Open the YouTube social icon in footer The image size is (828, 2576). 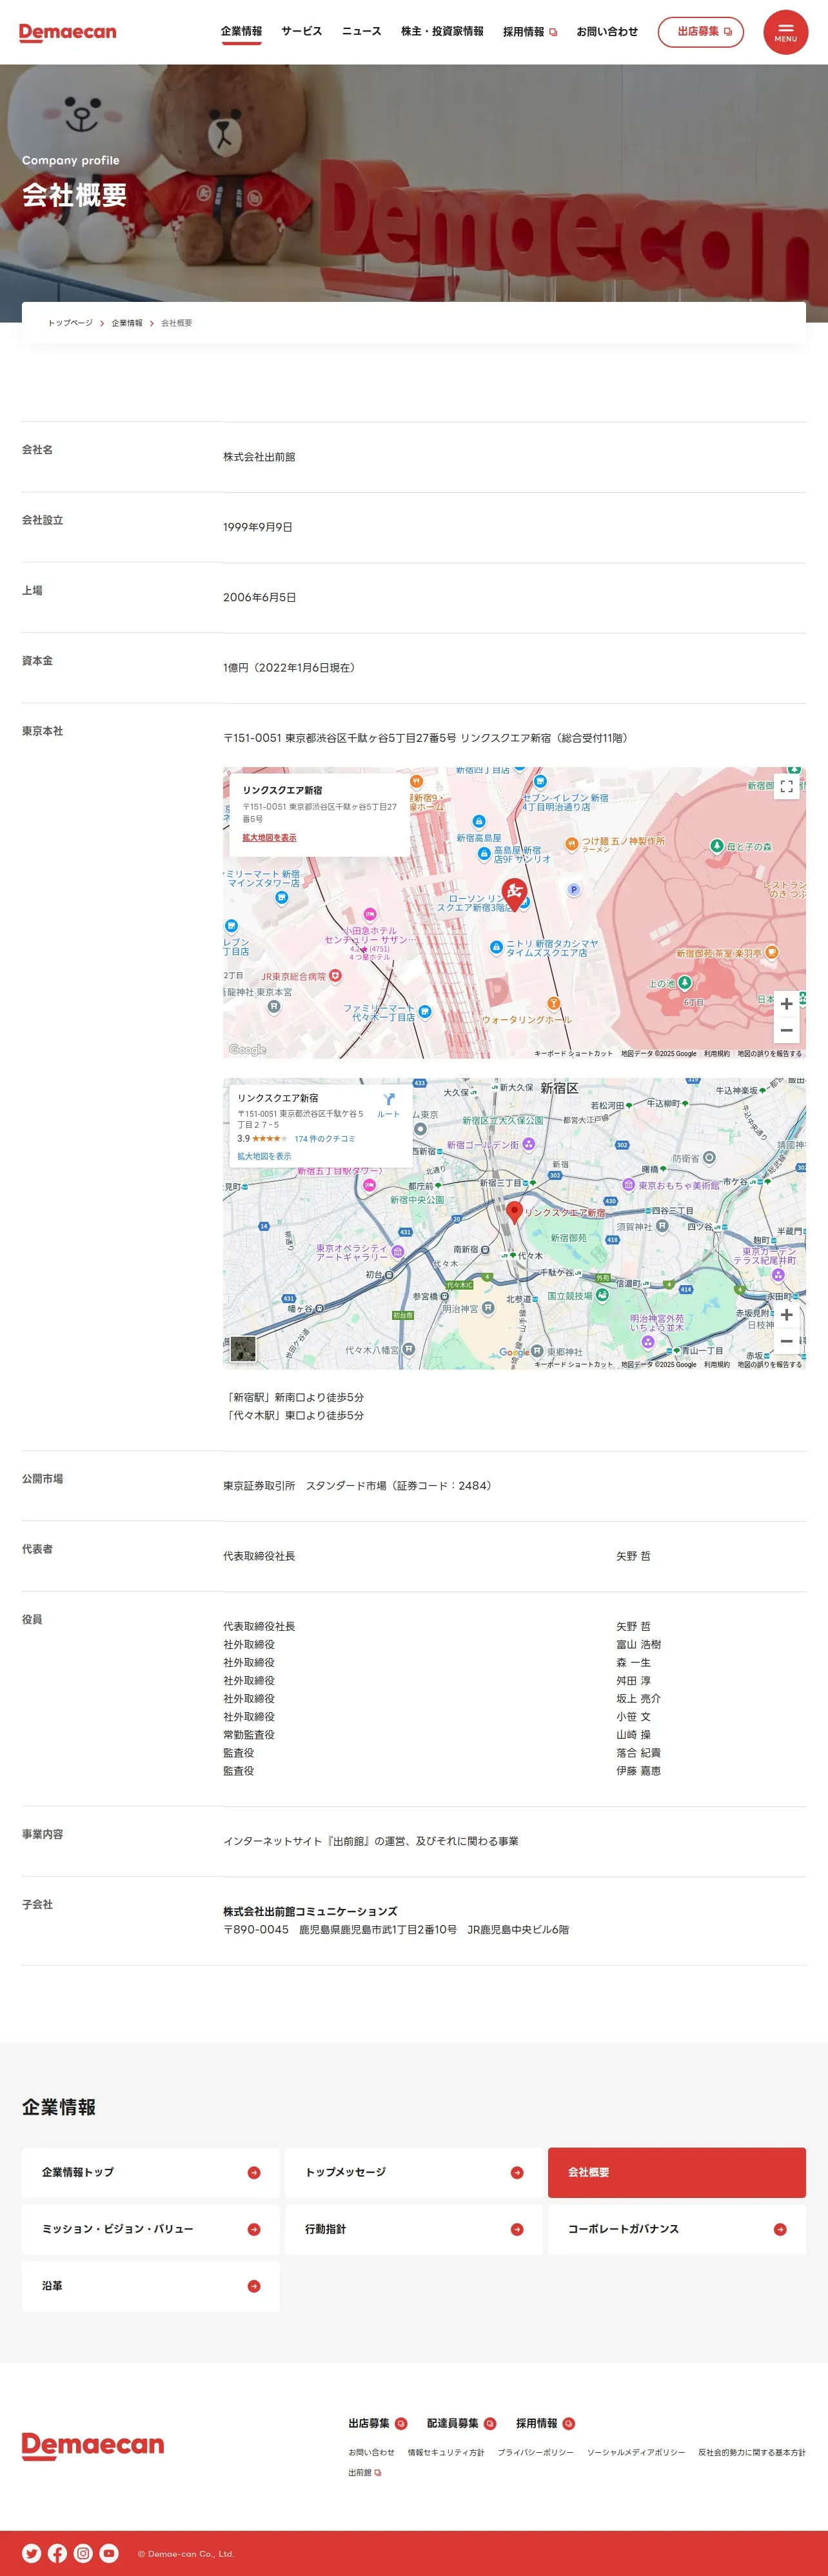click(109, 2553)
